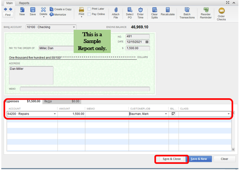Click the Class column header
Screen dimensions: 239x170
[184, 109]
